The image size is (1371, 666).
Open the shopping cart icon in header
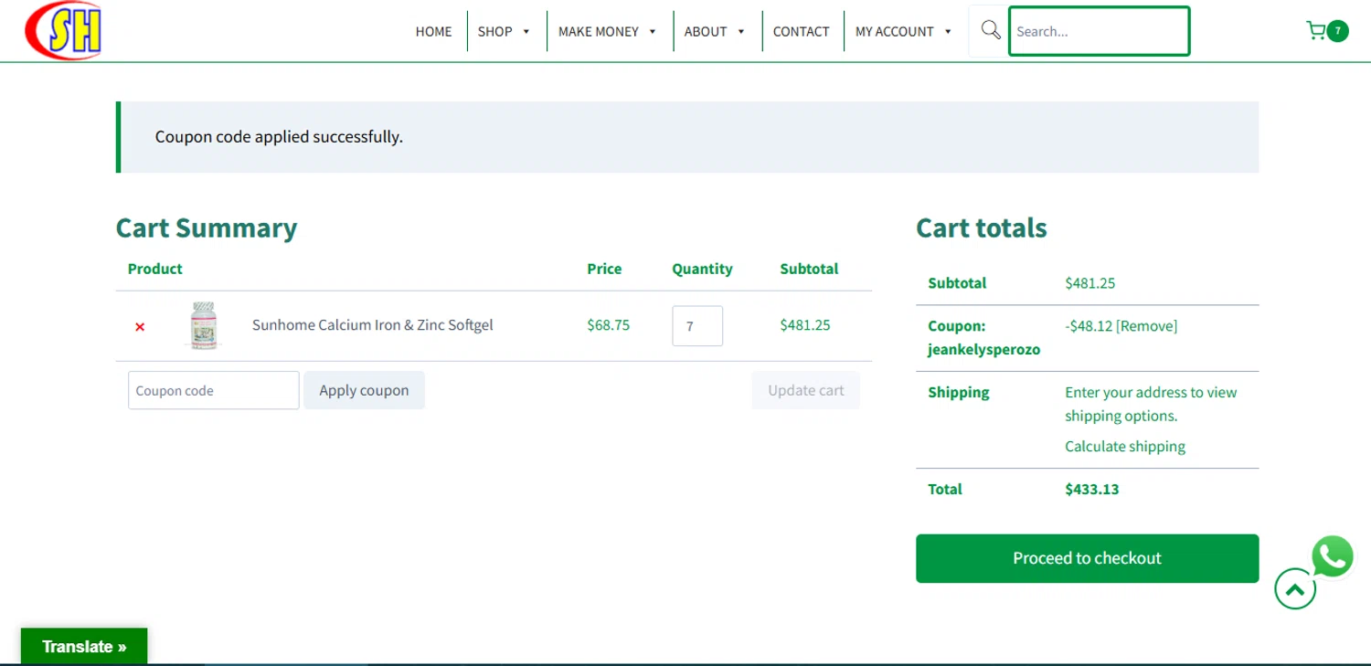coord(1316,31)
